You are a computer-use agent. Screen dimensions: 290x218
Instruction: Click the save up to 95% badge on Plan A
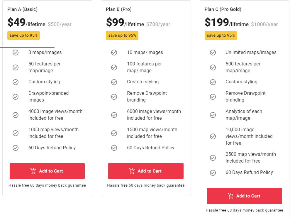tap(23, 36)
